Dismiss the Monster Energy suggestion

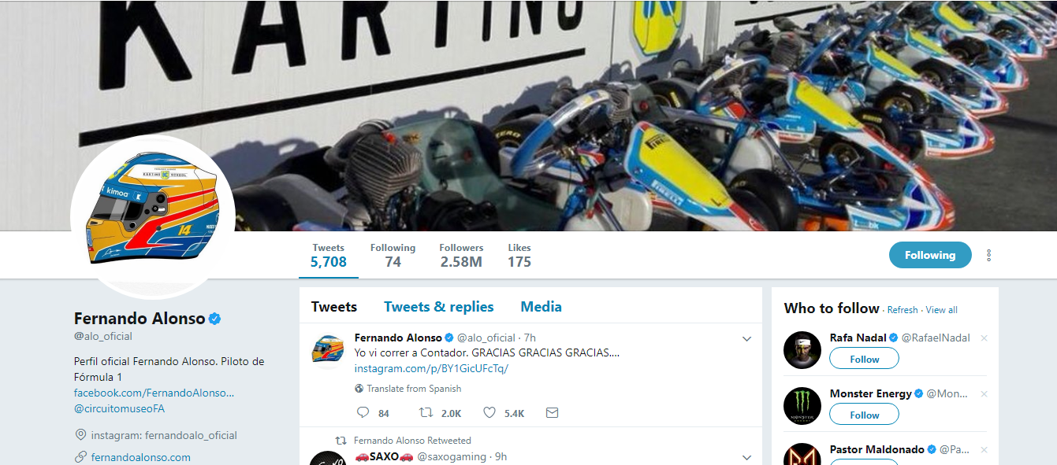coord(983,394)
